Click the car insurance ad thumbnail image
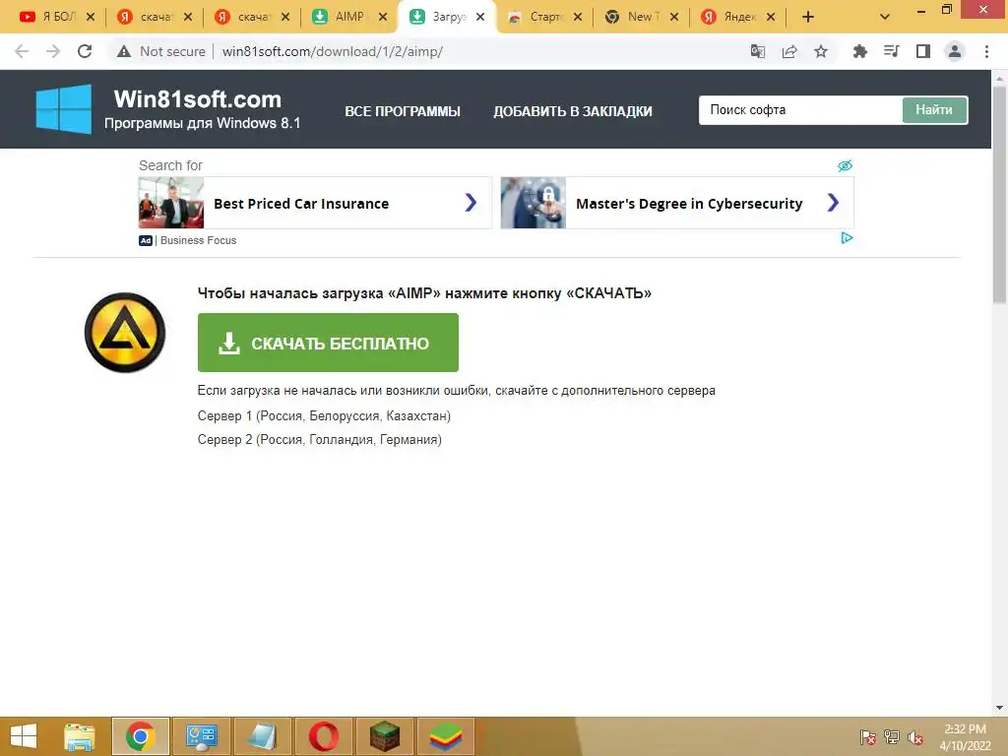Viewport: 1008px width, 756px height. pyautogui.click(x=171, y=203)
